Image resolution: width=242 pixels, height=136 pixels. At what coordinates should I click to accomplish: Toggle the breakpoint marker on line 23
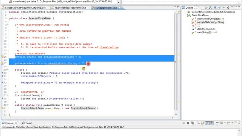pos(3,82)
